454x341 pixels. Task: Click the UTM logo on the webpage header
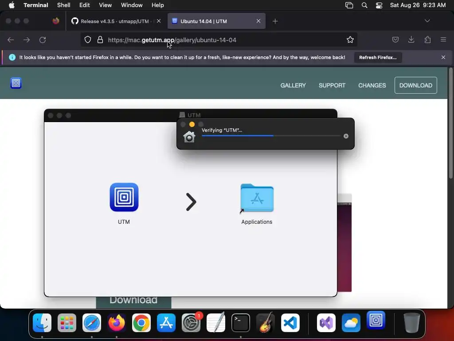(x=16, y=83)
